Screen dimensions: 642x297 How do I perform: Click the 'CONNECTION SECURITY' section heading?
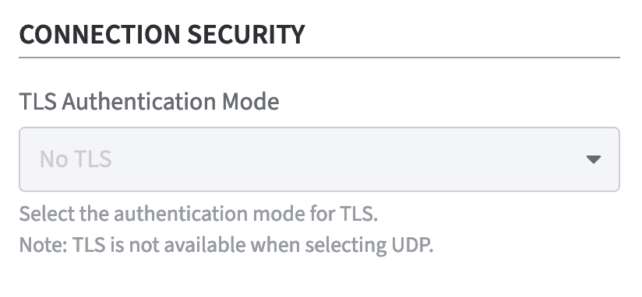(162, 34)
